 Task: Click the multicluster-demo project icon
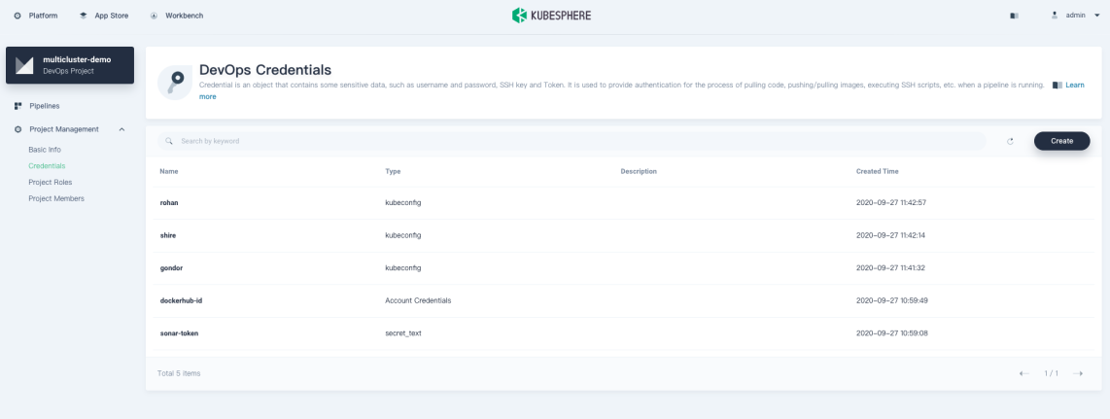[24, 65]
